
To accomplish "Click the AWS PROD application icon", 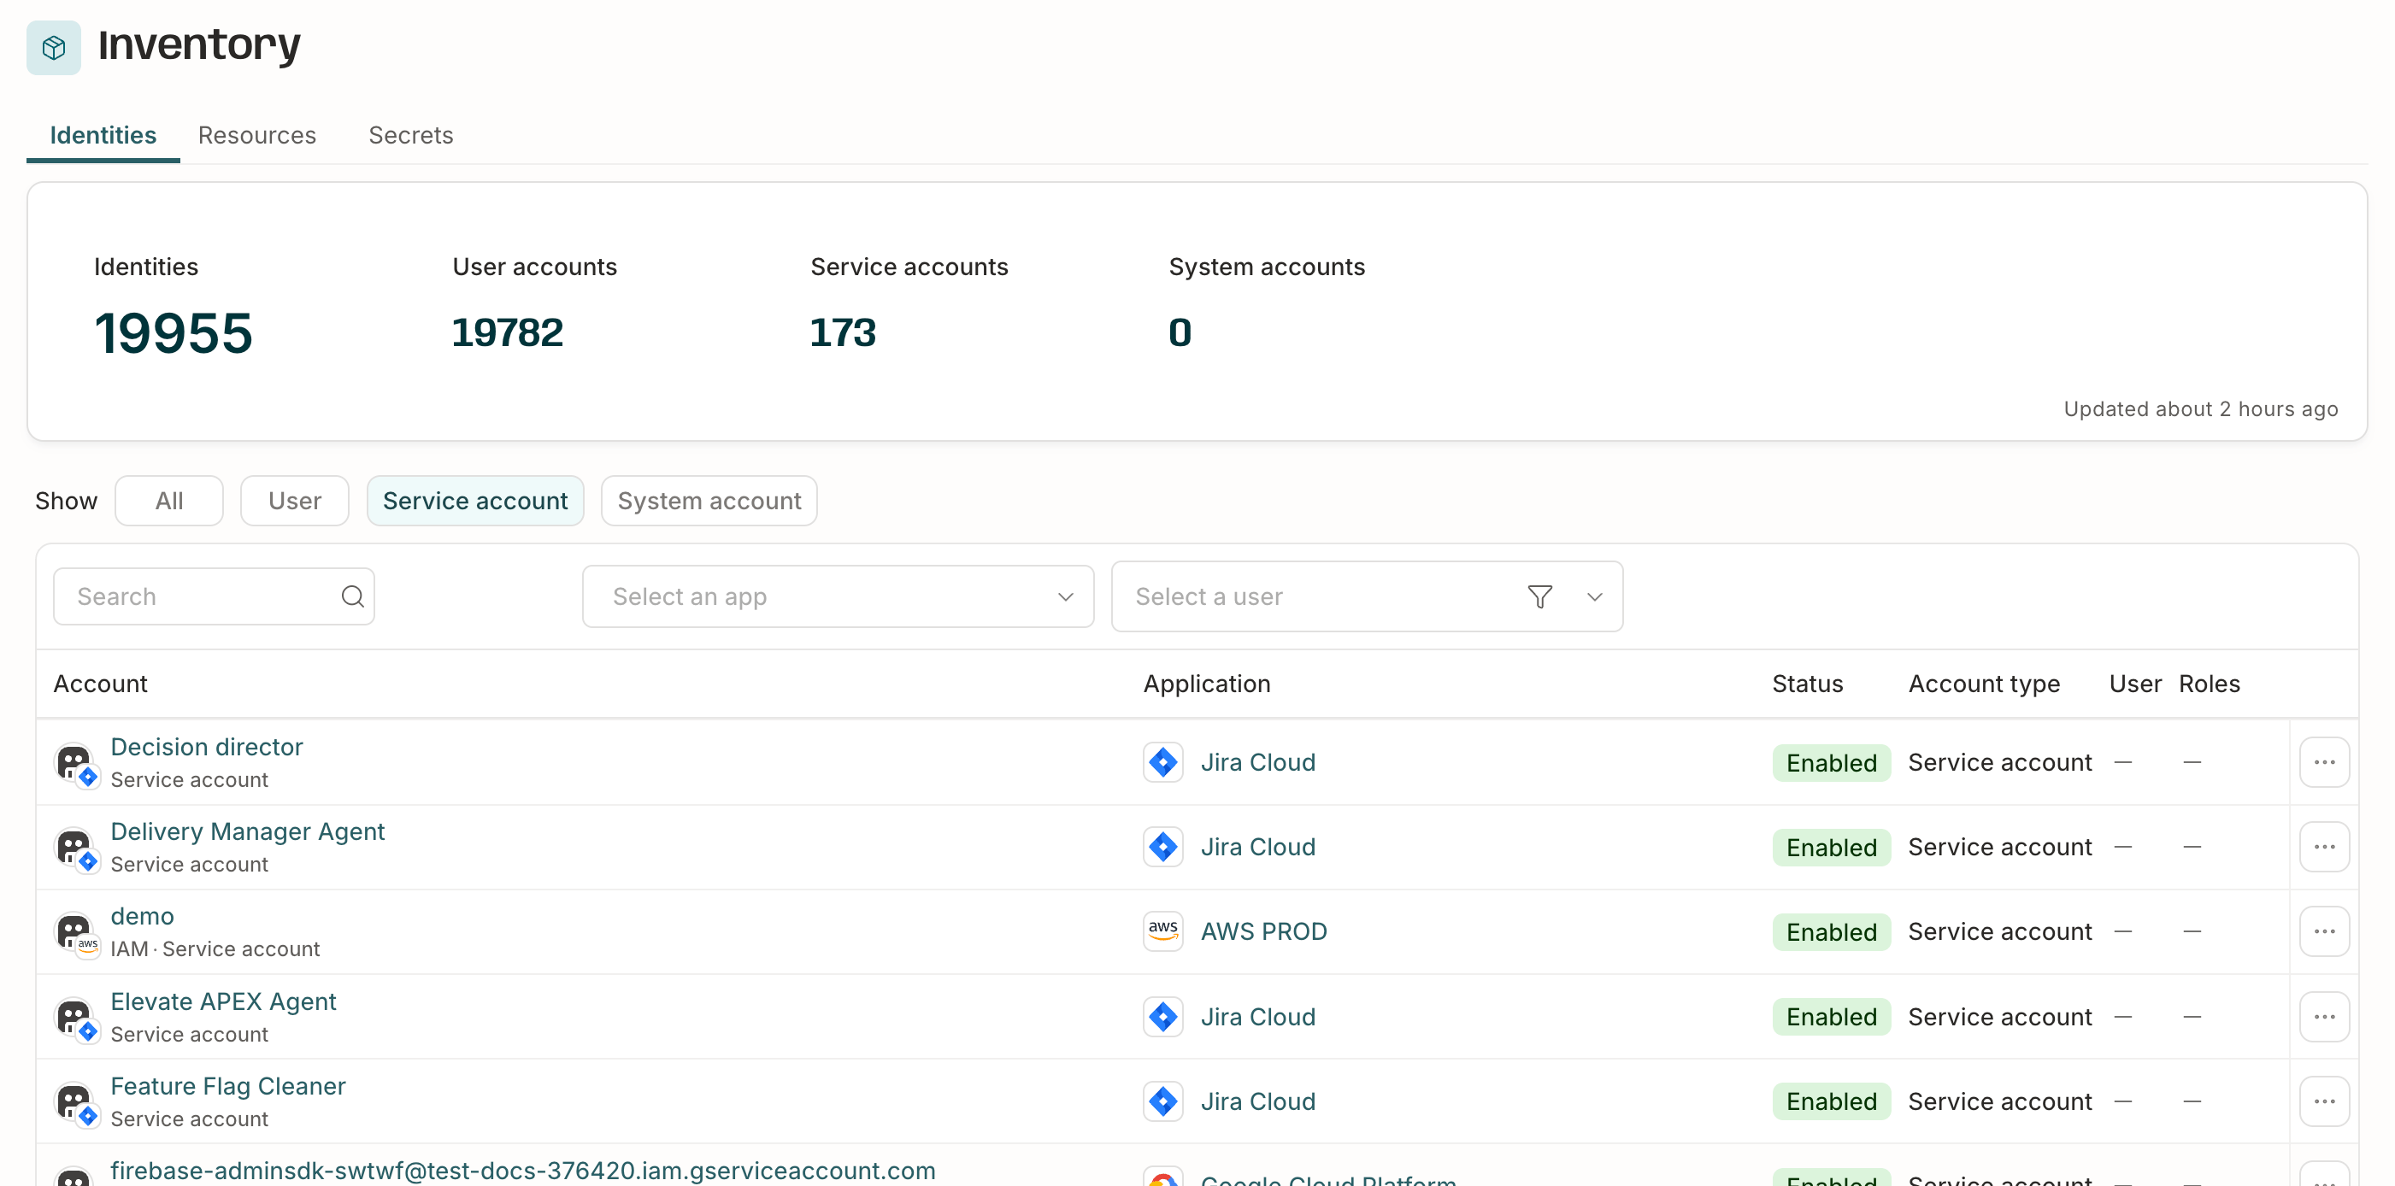I will pyautogui.click(x=1162, y=931).
